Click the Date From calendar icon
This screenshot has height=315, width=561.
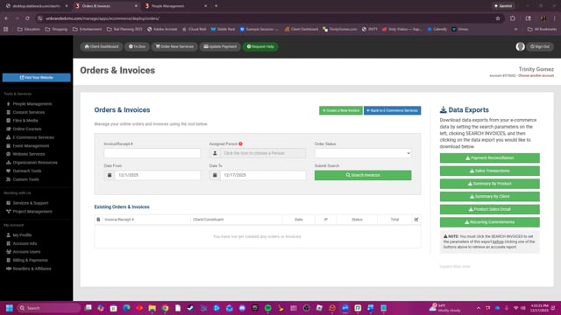(x=110, y=175)
